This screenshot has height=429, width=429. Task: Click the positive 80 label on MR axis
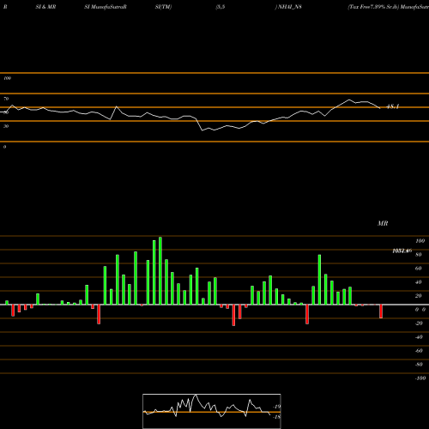coord(419,255)
